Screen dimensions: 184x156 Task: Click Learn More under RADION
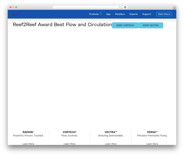point(28,144)
